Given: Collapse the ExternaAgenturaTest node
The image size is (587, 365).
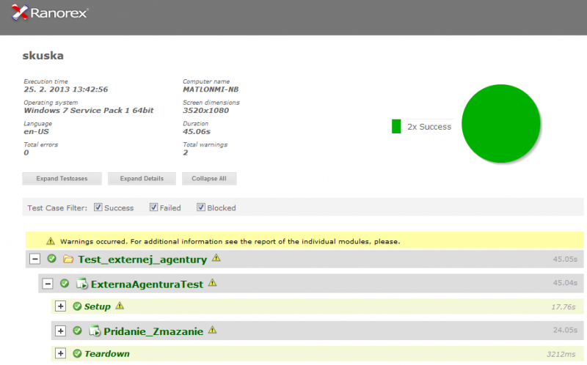Looking at the screenshot, I should [x=48, y=284].
